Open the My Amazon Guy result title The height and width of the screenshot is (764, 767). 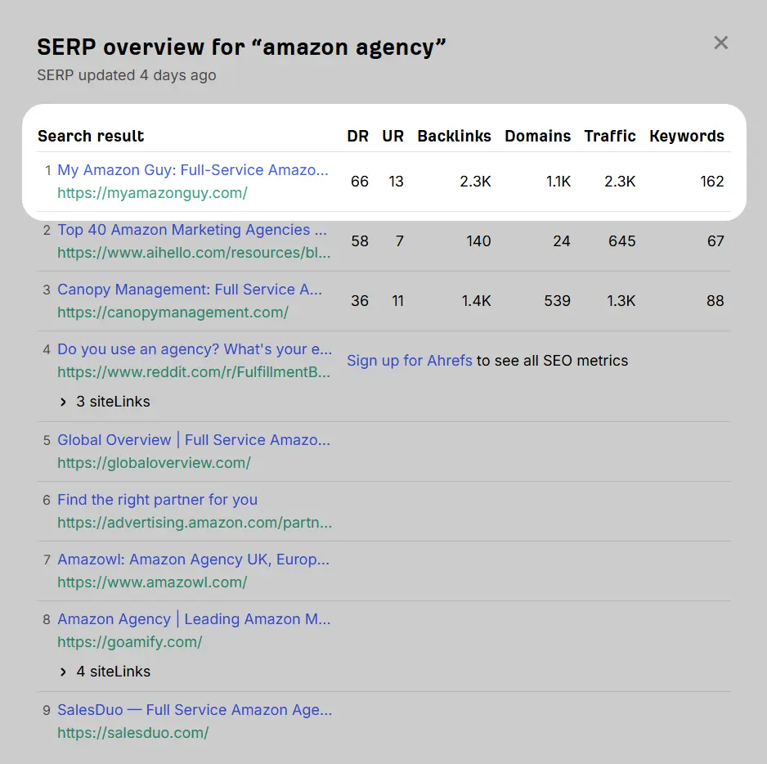click(192, 170)
